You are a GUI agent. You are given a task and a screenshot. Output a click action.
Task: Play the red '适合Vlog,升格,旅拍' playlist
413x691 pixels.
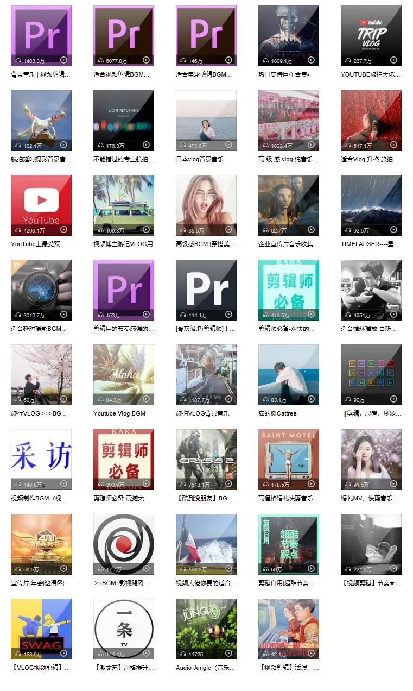click(394, 145)
